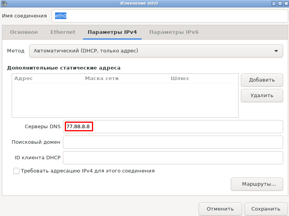Click the Поисковый домен text field

coord(173,142)
